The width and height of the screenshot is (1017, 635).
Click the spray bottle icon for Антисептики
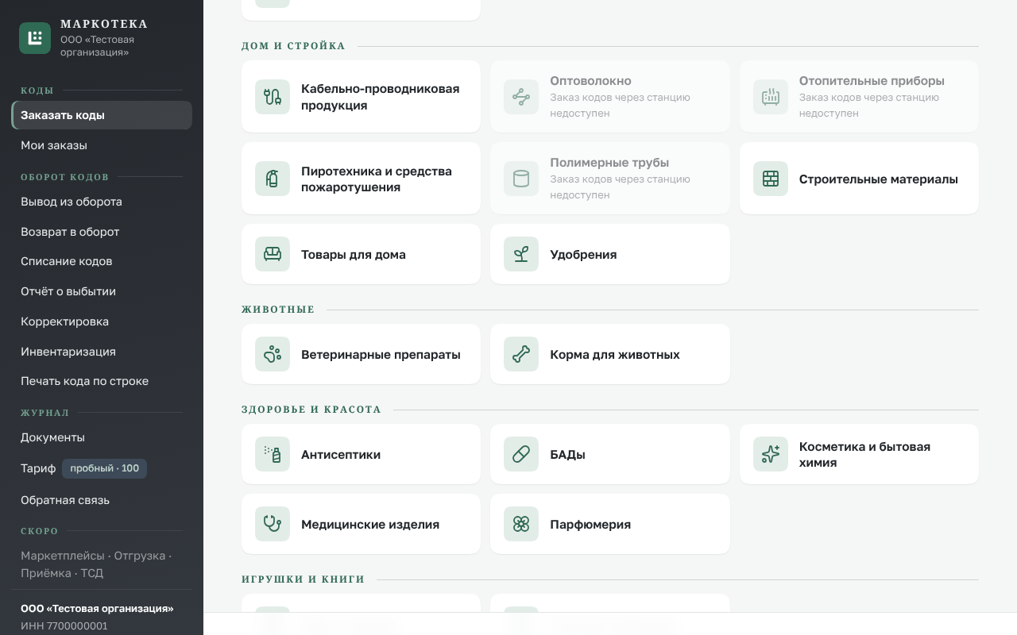(273, 454)
